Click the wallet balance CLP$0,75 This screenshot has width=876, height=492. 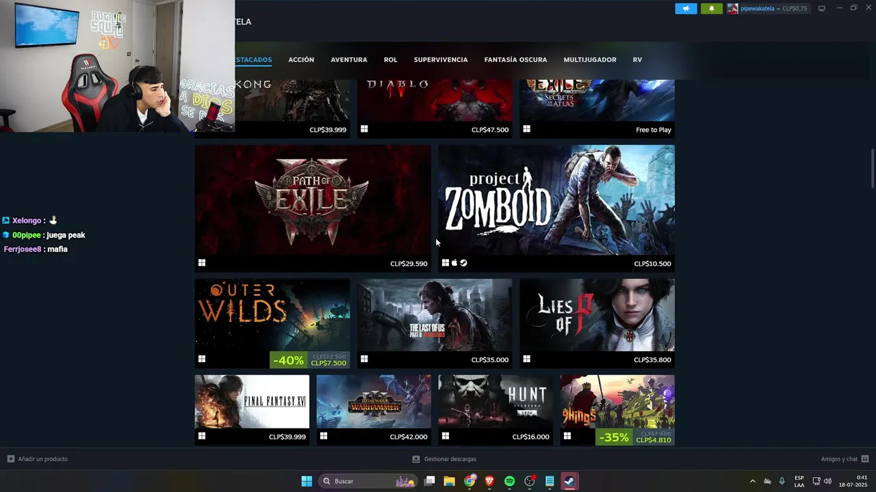pyautogui.click(x=795, y=9)
